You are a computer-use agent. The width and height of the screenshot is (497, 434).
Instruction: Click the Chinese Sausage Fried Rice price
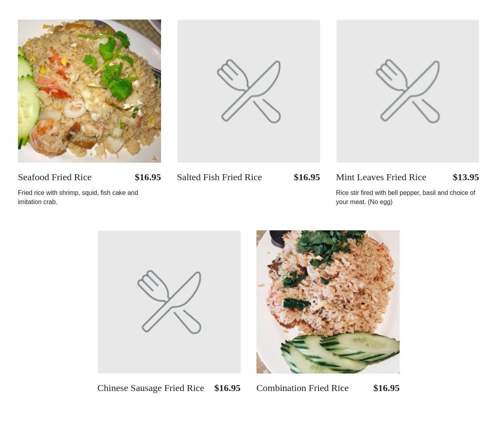[x=227, y=388]
